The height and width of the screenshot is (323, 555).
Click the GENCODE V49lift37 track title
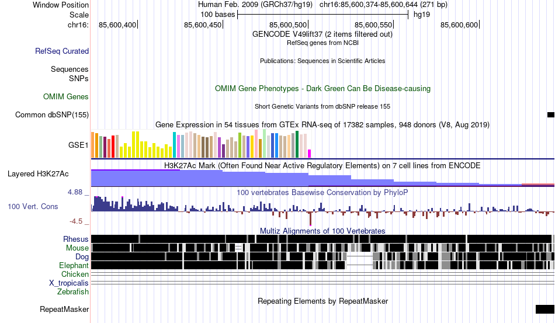322,34
